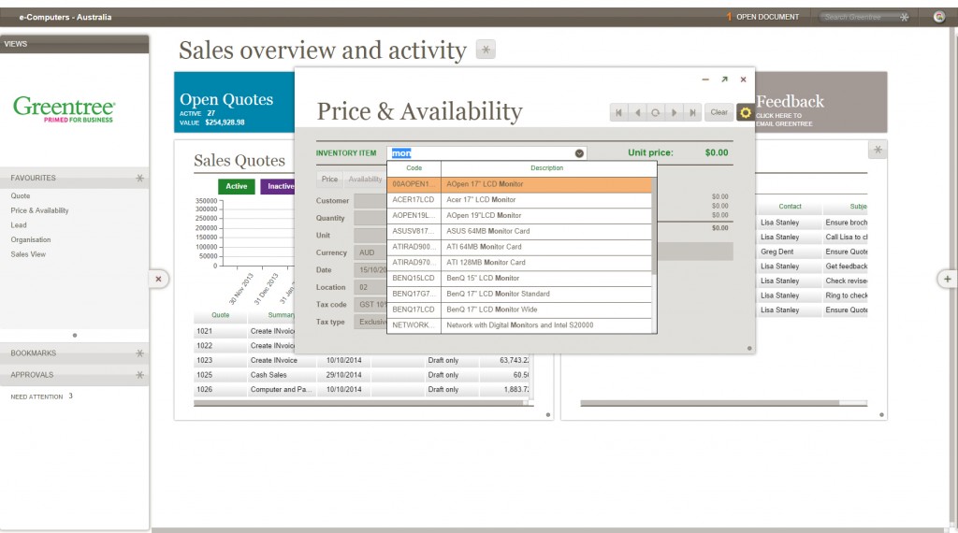Screen dimensions: 958x533
Task: Switch to the Availability tab
Action: (365, 179)
